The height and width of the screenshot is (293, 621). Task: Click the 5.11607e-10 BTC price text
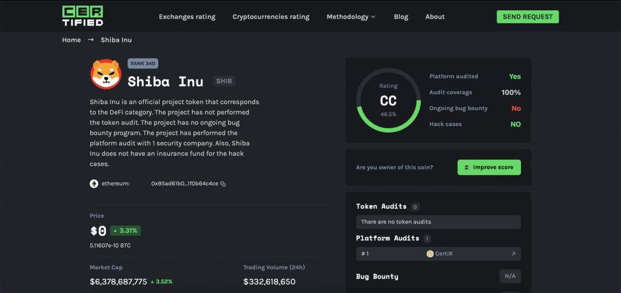(x=110, y=246)
